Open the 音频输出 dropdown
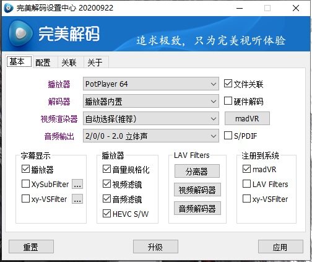Screen dimensions: 312x262 point(151,136)
